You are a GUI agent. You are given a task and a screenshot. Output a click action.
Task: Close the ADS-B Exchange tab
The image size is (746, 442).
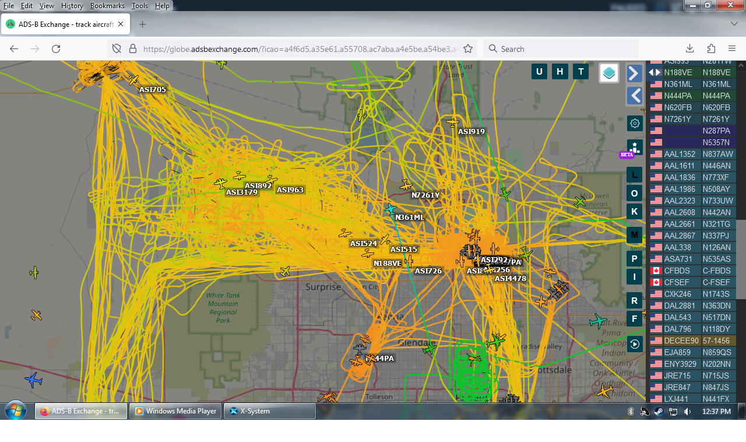121,24
